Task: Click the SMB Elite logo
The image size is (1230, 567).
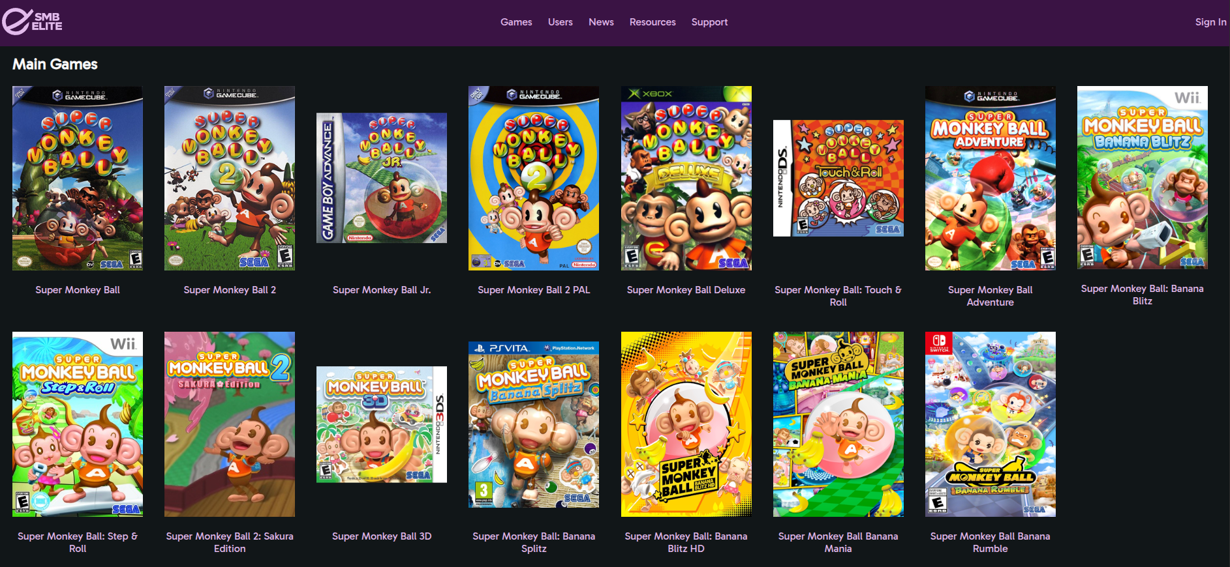Action: [32, 22]
